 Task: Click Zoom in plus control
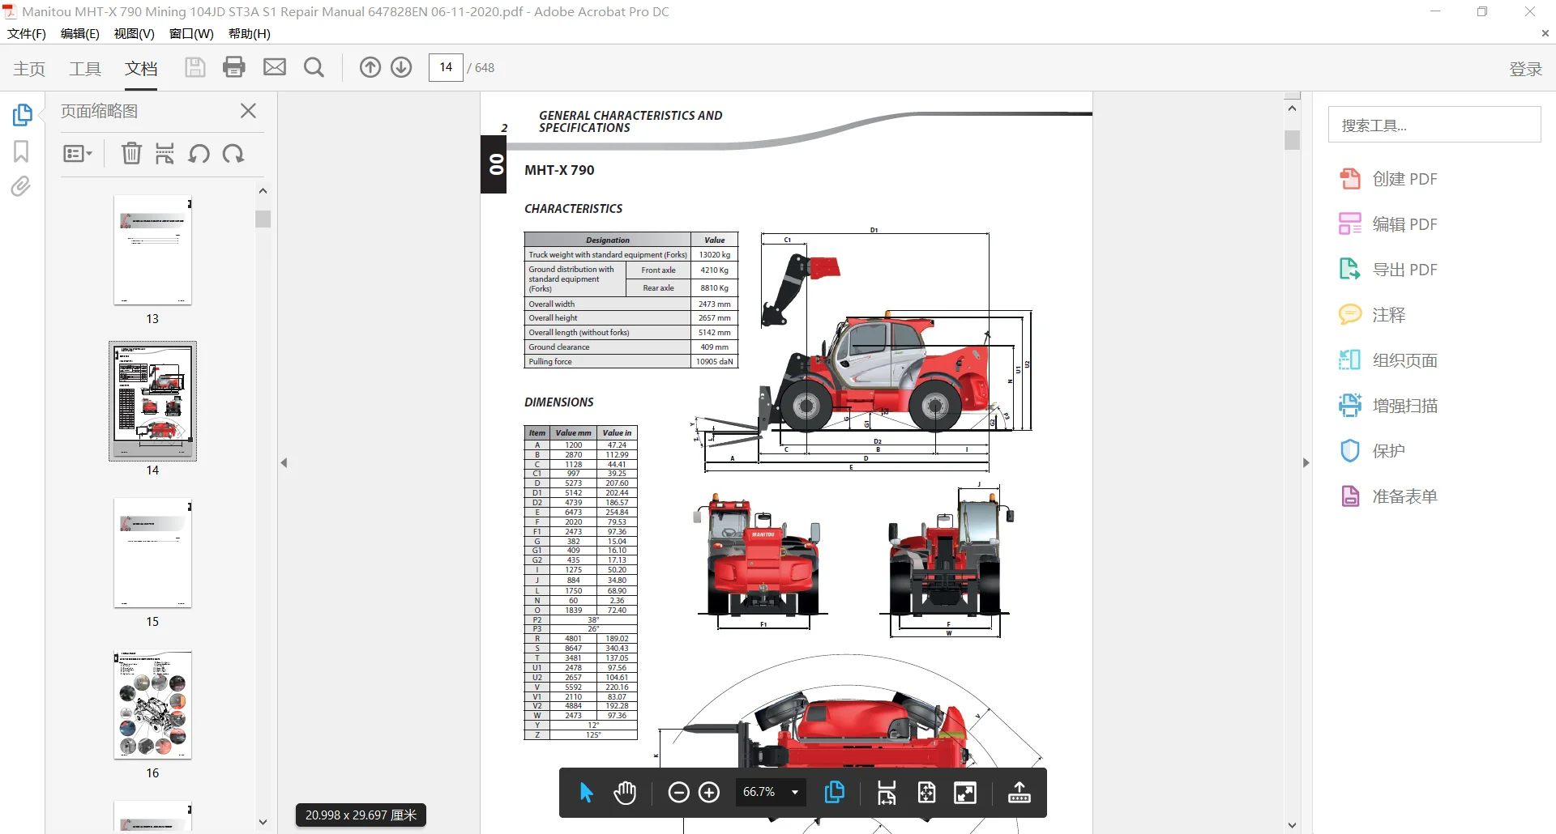pyautogui.click(x=709, y=792)
